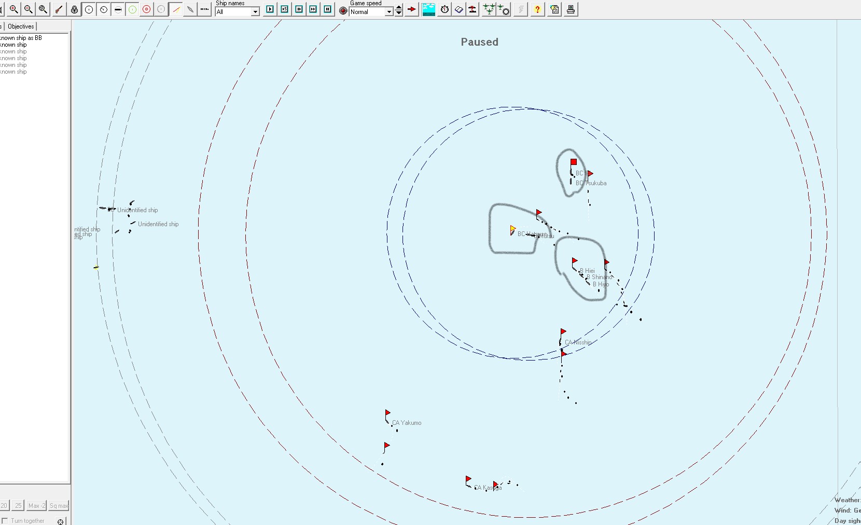The width and height of the screenshot is (861, 525).
Task: Toggle the dotted track line button
Action: 205,9
